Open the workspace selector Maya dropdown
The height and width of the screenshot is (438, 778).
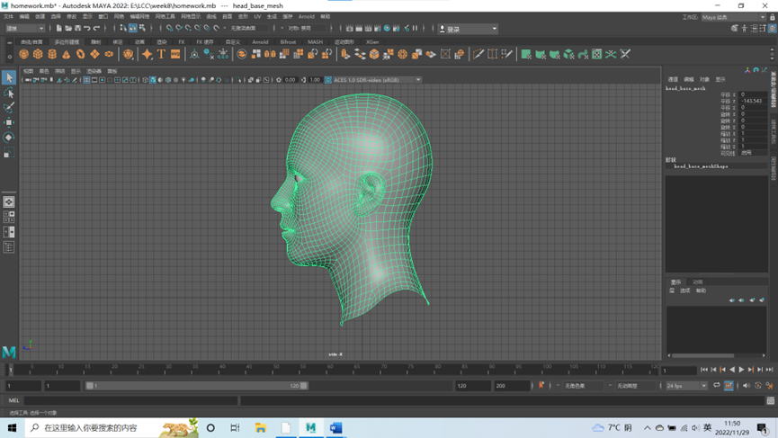(x=731, y=17)
